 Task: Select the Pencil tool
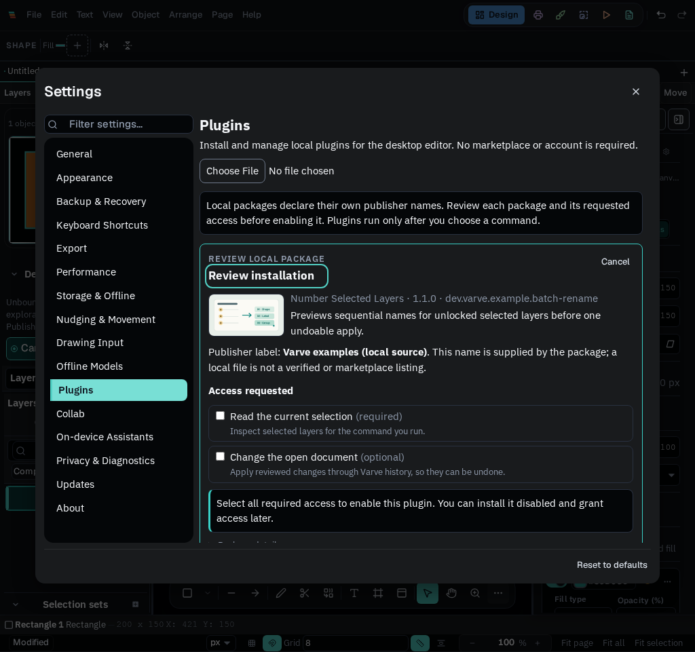pyautogui.click(x=281, y=593)
